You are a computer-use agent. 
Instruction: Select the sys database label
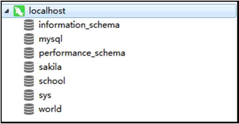45,96
